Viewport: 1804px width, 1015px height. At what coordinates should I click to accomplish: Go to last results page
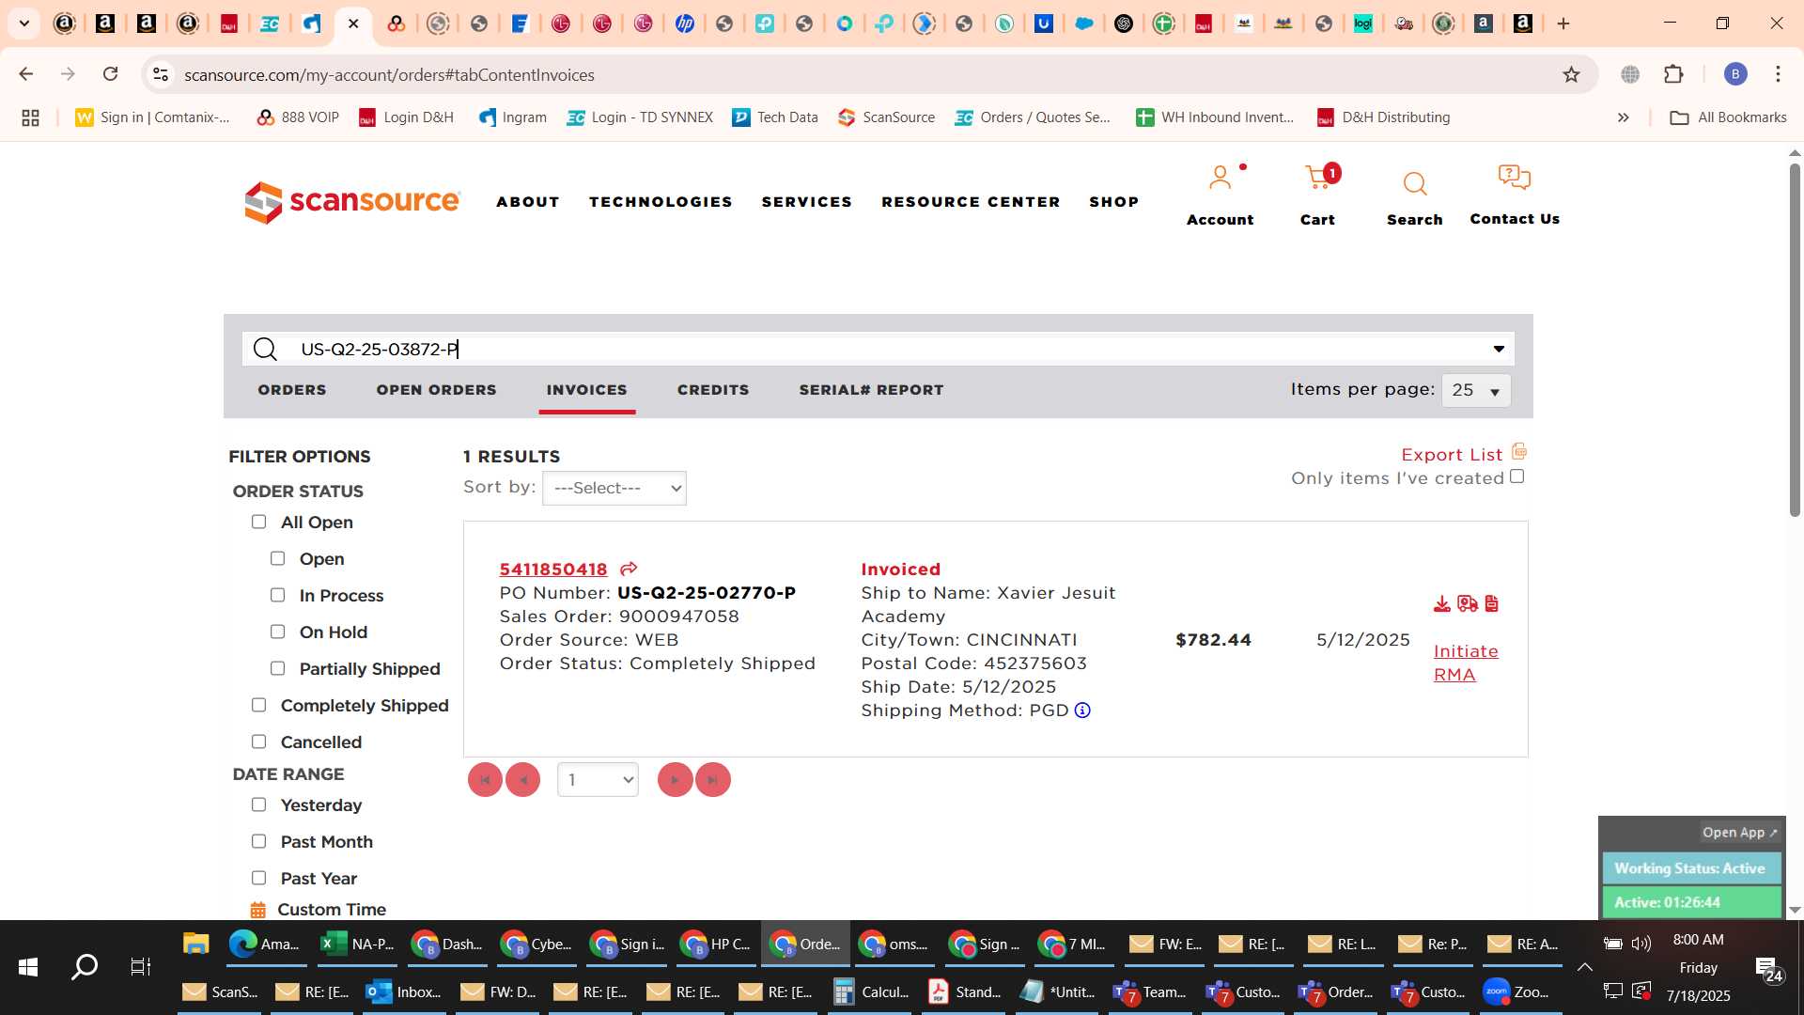click(712, 780)
